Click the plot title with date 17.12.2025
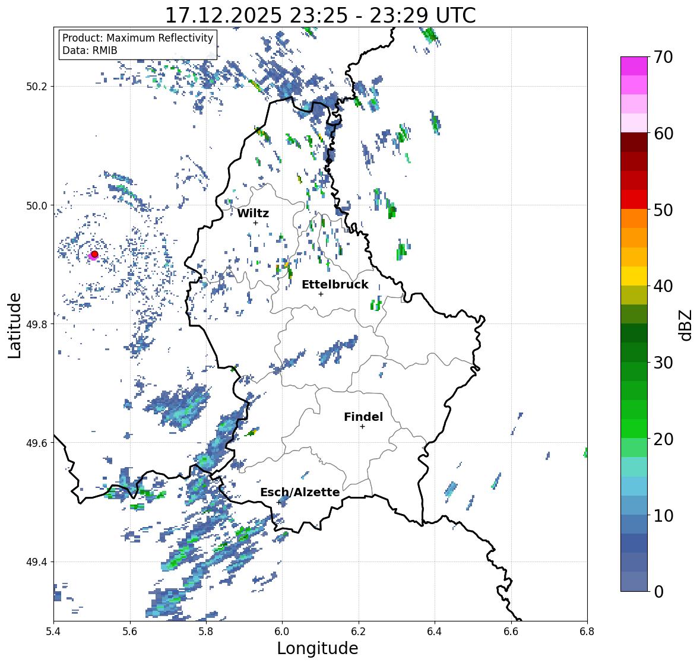 (321, 15)
